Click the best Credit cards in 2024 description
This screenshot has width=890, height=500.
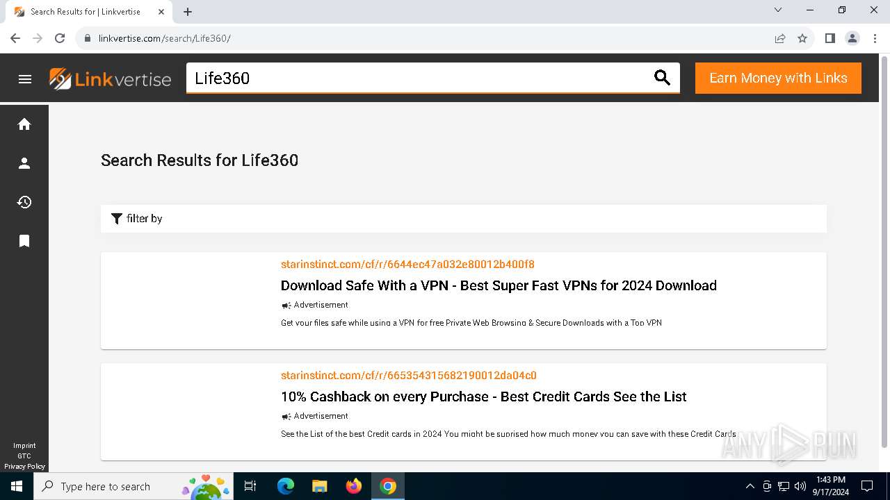click(508, 434)
